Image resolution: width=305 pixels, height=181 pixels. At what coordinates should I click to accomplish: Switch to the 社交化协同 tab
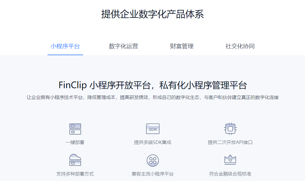(240, 46)
